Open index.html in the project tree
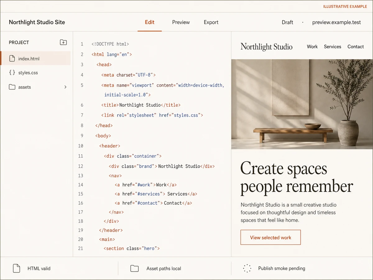 click(35, 58)
